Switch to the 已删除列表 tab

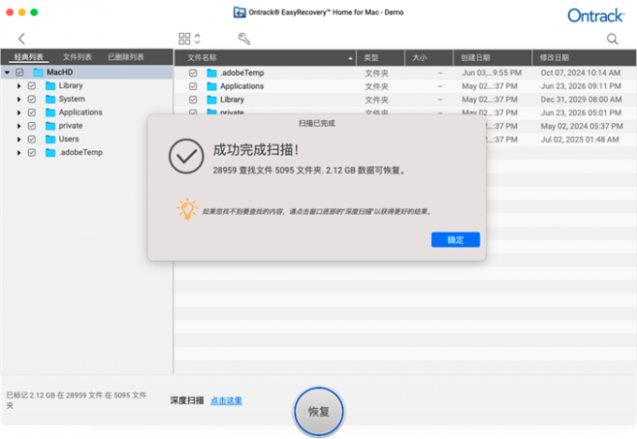click(126, 57)
